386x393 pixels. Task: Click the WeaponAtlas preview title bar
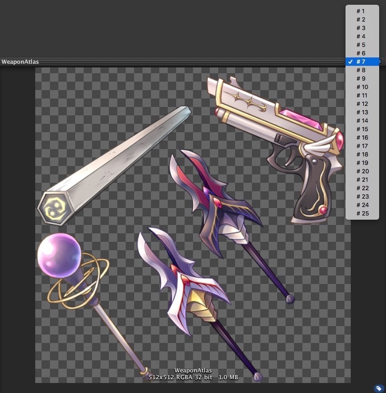(x=172, y=62)
